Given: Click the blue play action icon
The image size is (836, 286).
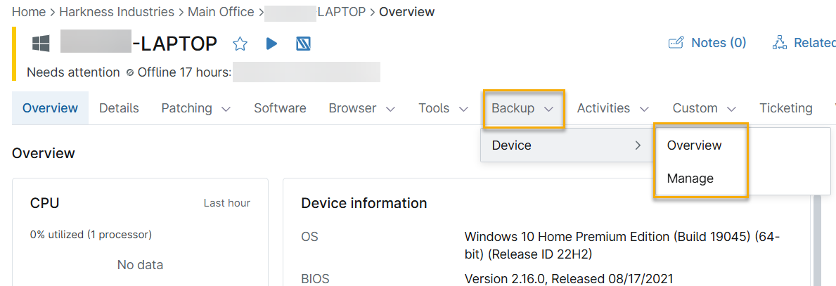Looking at the screenshot, I should tap(271, 44).
